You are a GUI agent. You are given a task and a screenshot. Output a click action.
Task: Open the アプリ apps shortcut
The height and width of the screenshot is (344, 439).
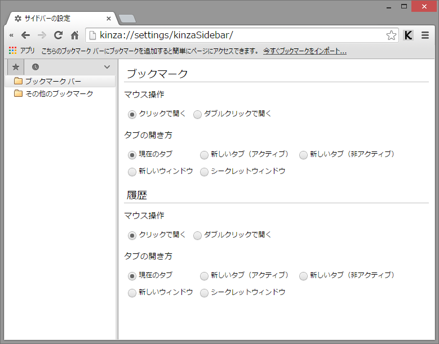click(22, 51)
